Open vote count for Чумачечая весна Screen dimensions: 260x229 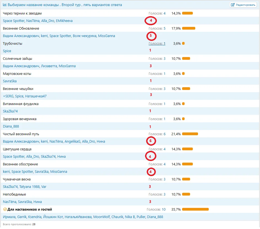coord(157,179)
